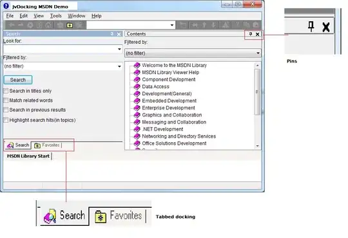Click the yellow Favorites toolbar icon
348x238 pixels.
pos(70,25)
